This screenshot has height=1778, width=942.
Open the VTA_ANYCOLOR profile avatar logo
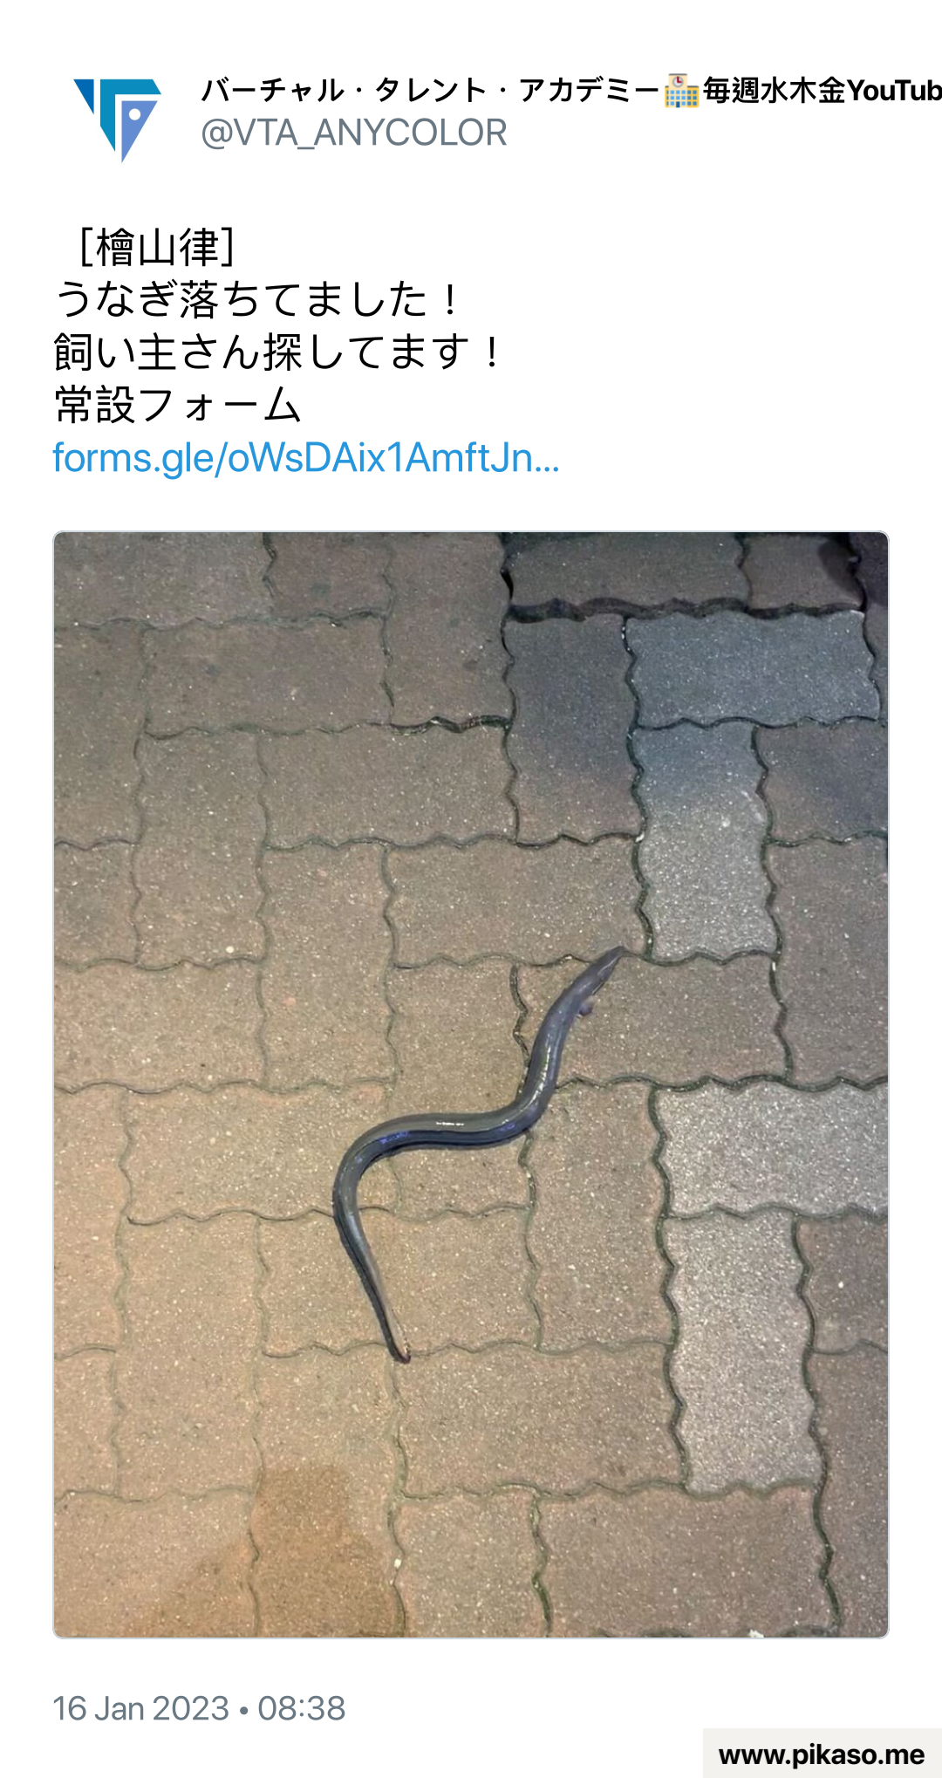(117, 120)
